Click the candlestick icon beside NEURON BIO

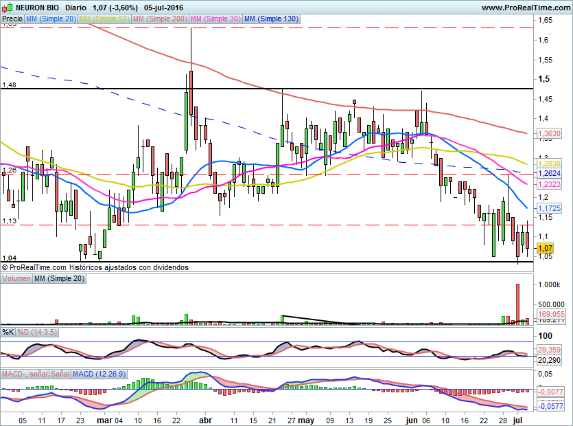[8, 8]
